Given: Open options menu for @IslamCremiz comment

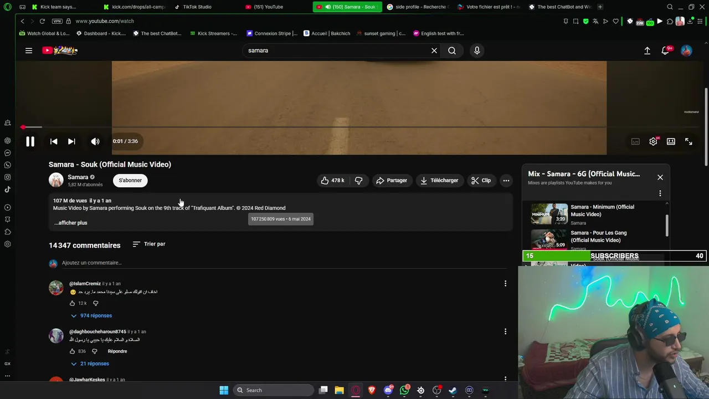Looking at the screenshot, I should [505, 283].
